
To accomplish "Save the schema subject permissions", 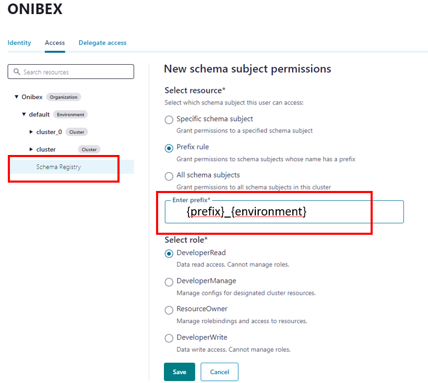I will (179, 372).
